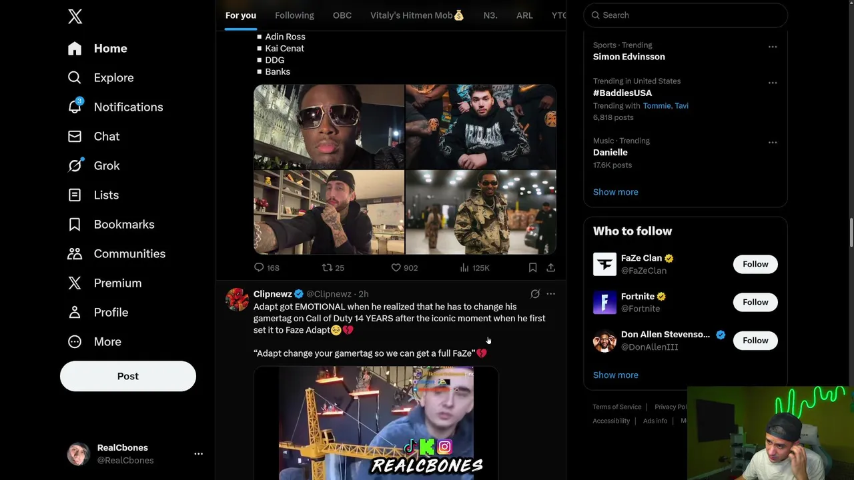
Task: Open @Clipnewz handle link
Action: pyautogui.click(x=329, y=294)
